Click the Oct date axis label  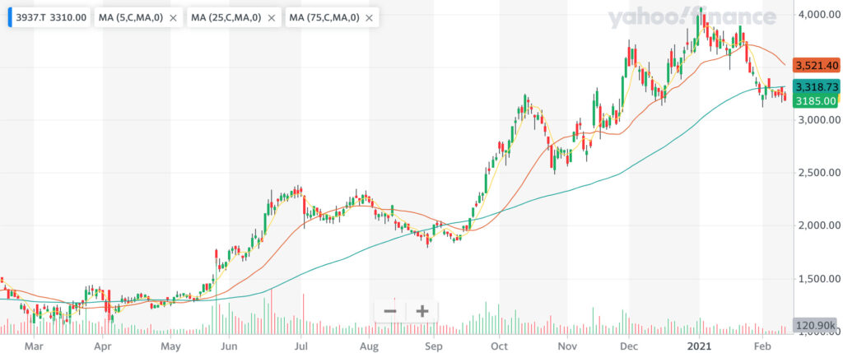500,346
